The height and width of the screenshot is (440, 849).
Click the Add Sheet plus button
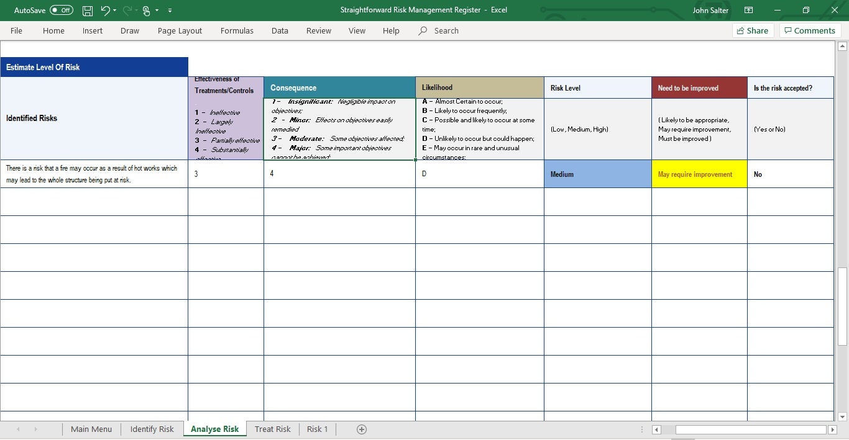[361, 429]
